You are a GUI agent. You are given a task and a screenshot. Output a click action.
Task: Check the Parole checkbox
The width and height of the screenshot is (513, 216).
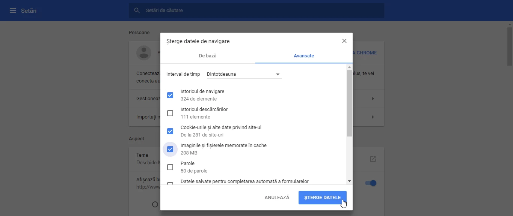pyautogui.click(x=170, y=167)
